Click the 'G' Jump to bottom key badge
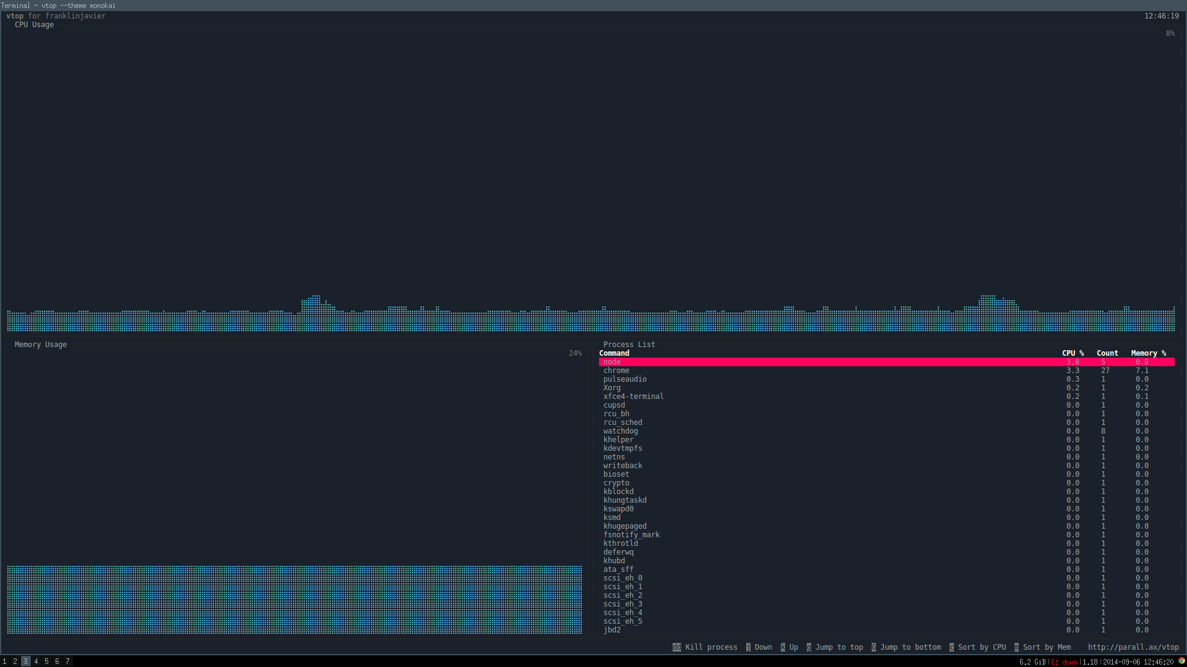This screenshot has width=1187, height=667. point(874,647)
